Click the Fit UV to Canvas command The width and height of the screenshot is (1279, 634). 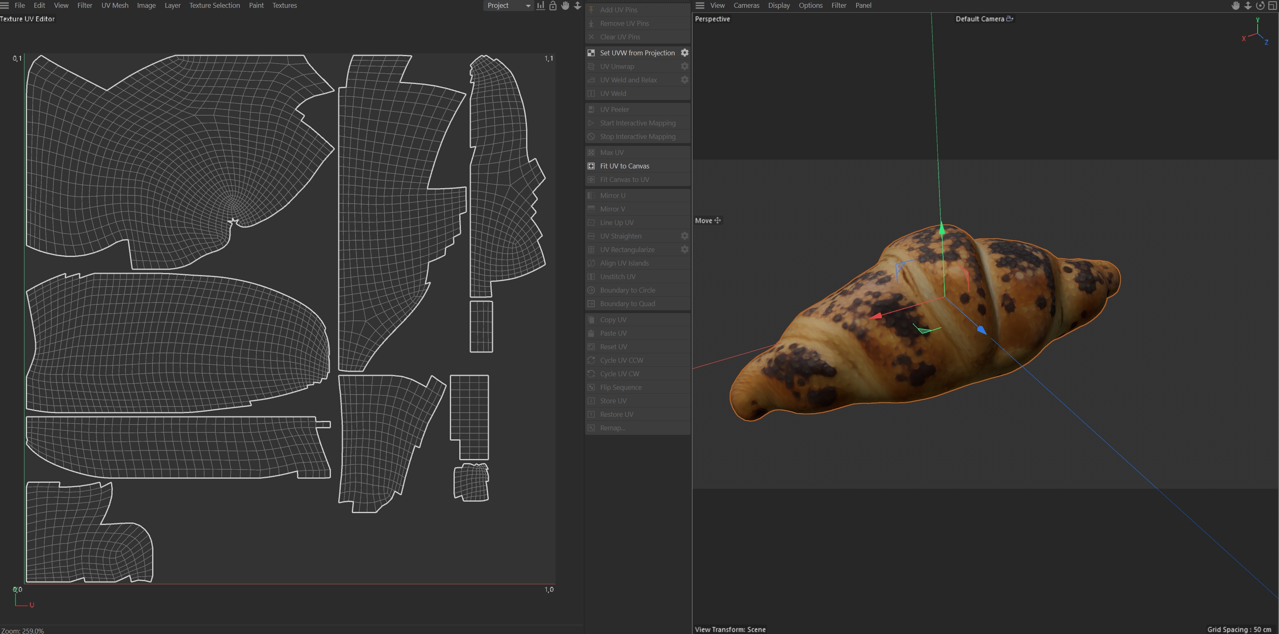pos(625,166)
